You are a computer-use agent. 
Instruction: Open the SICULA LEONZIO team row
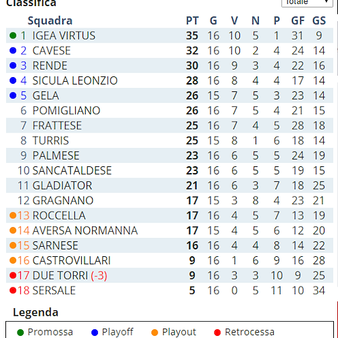click(x=170, y=80)
